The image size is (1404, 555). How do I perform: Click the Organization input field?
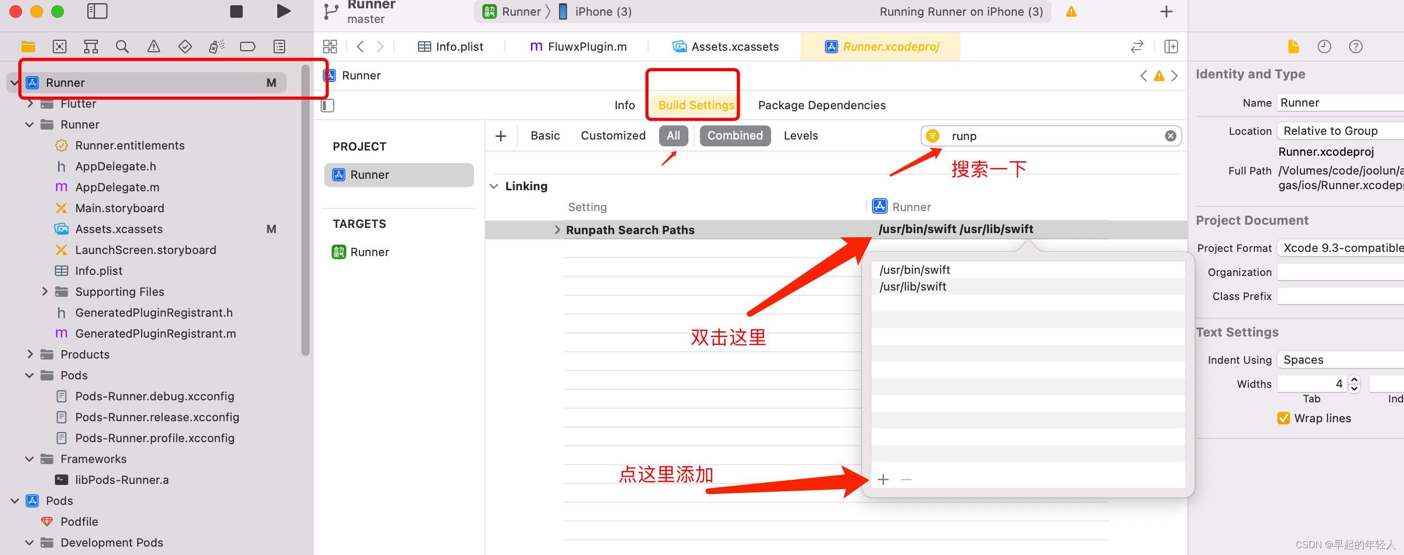click(x=1340, y=272)
